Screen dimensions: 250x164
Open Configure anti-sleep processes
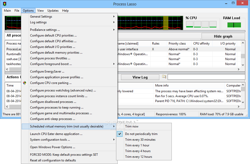pyautogui.click(x=69, y=119)
